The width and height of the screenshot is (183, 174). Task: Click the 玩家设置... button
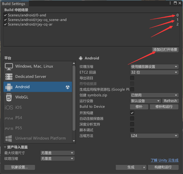[x=19, y=167]
